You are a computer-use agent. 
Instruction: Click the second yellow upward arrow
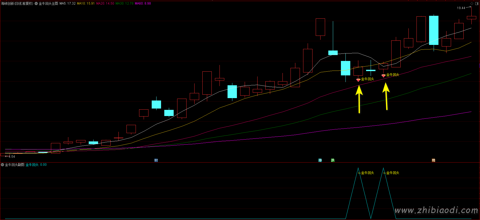pyautogui.click(x=386, y=96)
